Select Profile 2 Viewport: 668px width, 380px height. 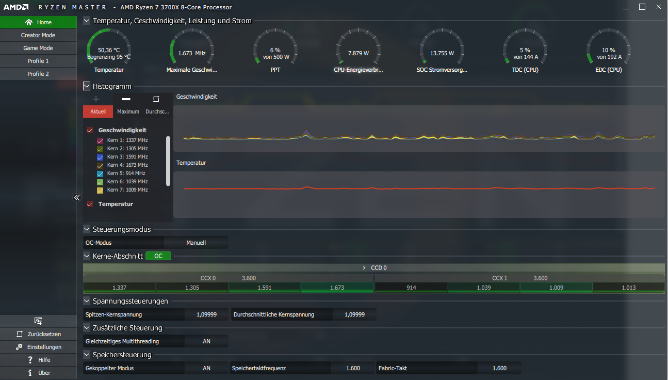pyautogui.click(x=38, y=74)
